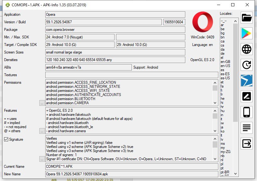Click the up arrow of Permissions scrollbar

pos(215,83)
